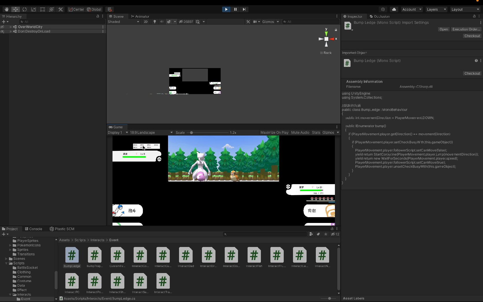Open Unity Collaborate icon
483x302 pixels.
[383, 9]
